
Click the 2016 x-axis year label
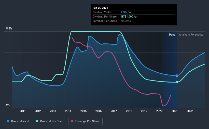(99, 111)
